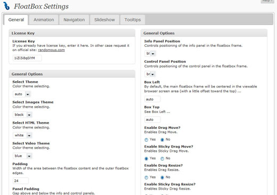Open the Select Theme dropdown
This screenshot has width=277, height=195.
(22, 94)
